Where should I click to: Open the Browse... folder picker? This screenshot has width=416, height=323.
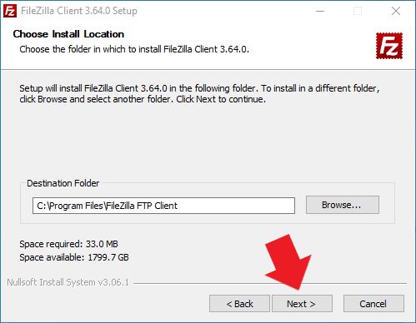(x=343, y=205)
